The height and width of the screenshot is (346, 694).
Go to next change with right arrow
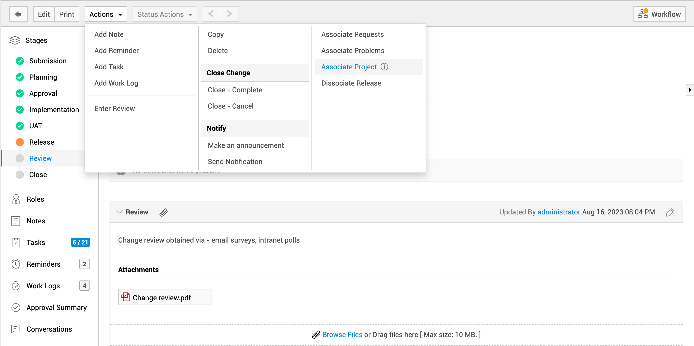(230, 14)
